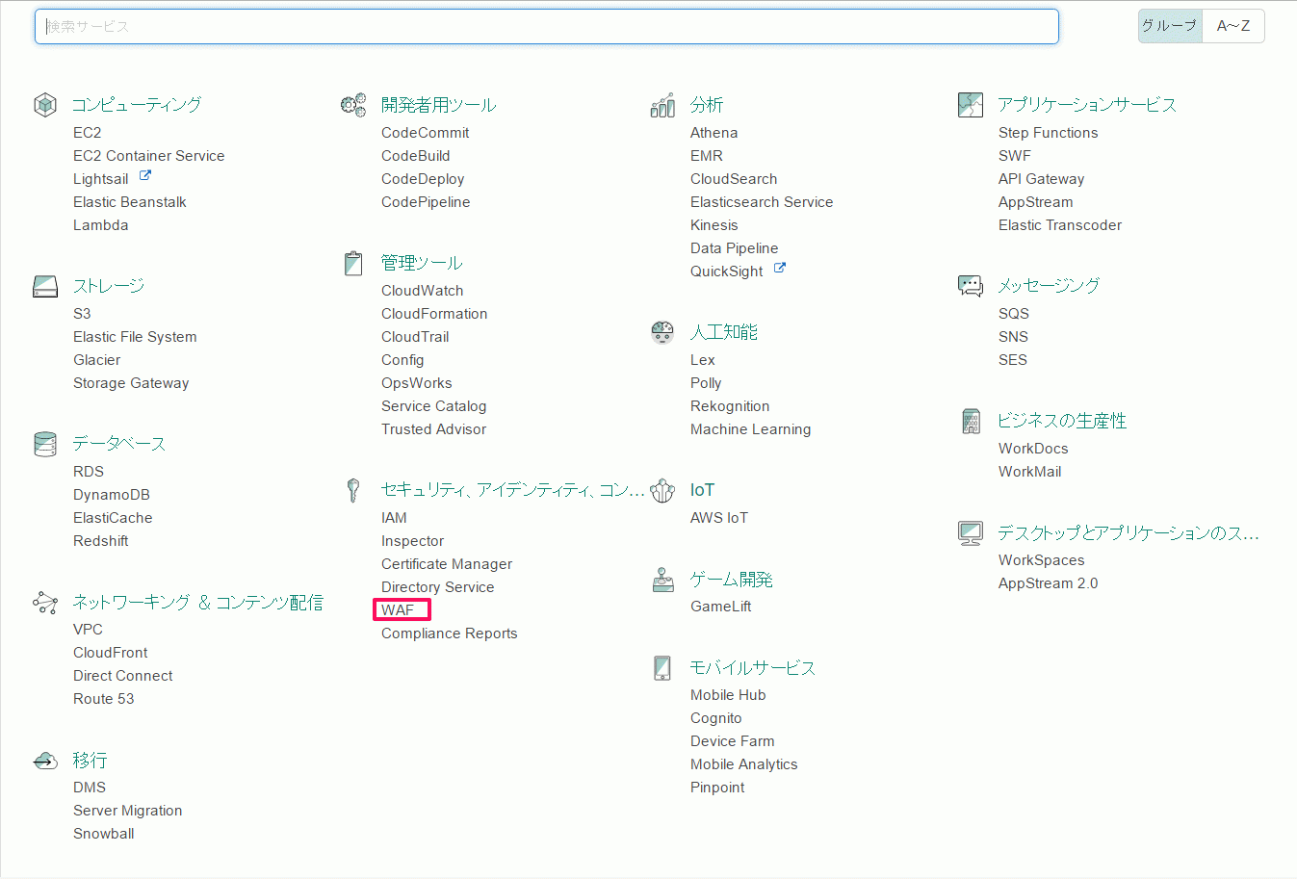Click the Compute category cube icon
Image resolution: width=1297 pixels, height=879 pixels.
pos(45,105)
